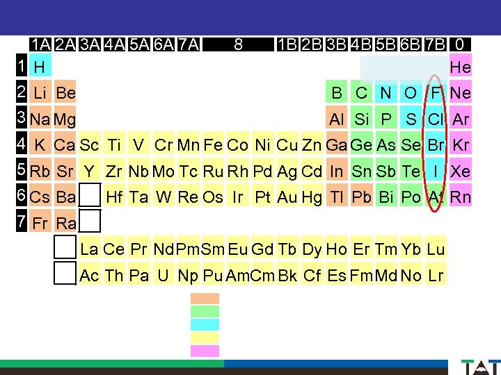The height and width of the screenshot is (375, 501).
Task: Click the hydrogen H element cell
Action: click(x=40, y=65)
